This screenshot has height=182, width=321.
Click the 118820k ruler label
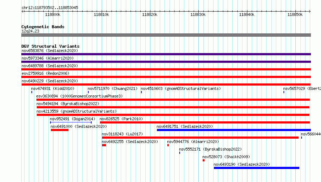pyautogui.click(x=150, y=14)
